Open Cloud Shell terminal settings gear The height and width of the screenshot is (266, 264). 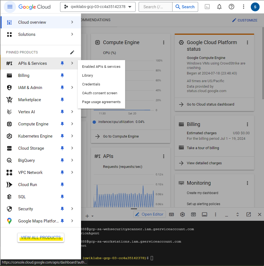[182, 214]
